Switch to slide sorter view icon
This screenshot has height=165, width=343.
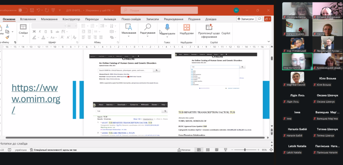pyautogui.click(x=207, y=150)
